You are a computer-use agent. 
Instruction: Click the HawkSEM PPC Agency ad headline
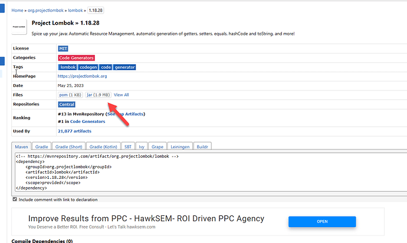146,218
